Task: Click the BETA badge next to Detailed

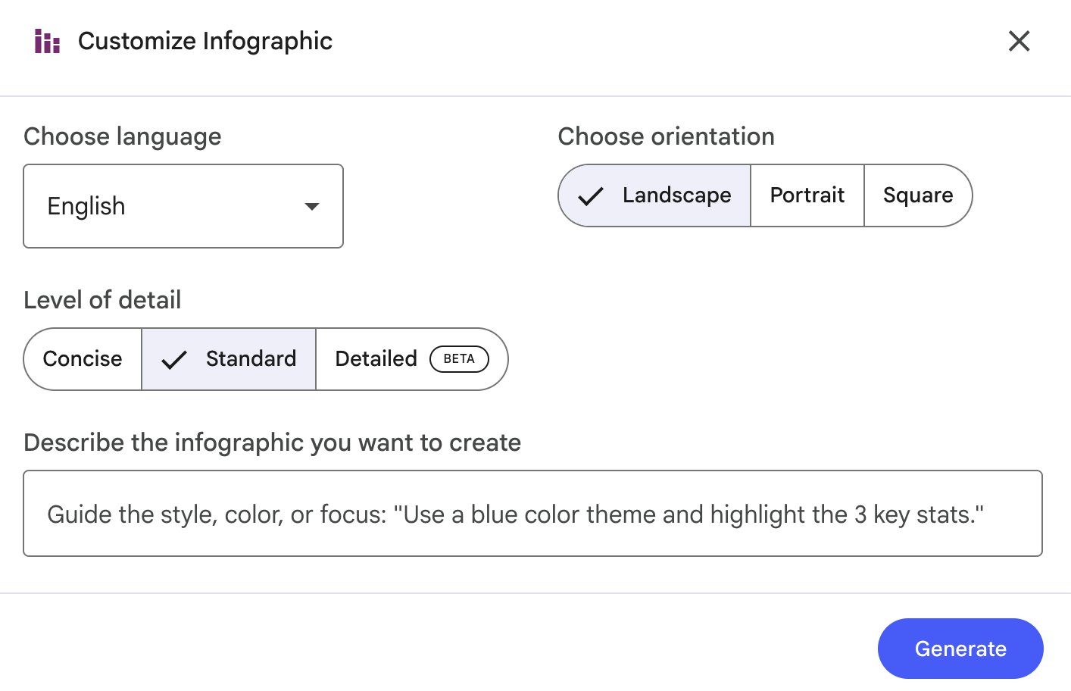Action: [459, 359]
